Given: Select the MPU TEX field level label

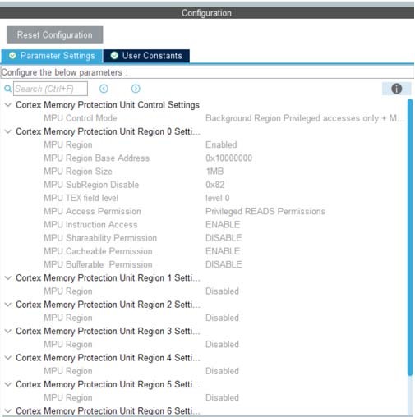Looking at the screenshot, I should 81,198.
